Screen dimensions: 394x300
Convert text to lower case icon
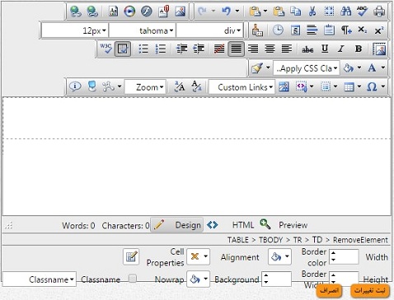coord(196,86)
